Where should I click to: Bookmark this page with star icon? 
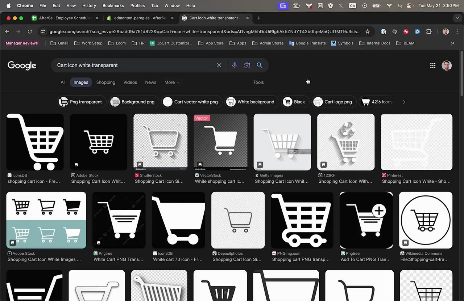point(367,31)
